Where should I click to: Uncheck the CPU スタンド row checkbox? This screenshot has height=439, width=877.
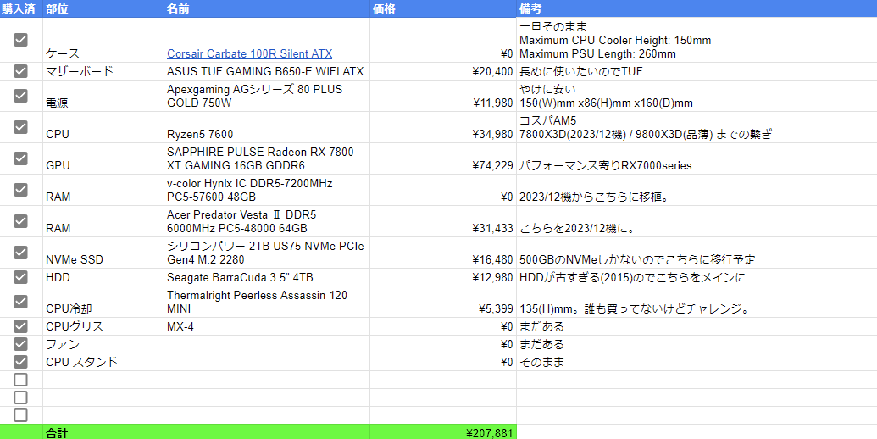pyautogui.click(x=20, y=362)
